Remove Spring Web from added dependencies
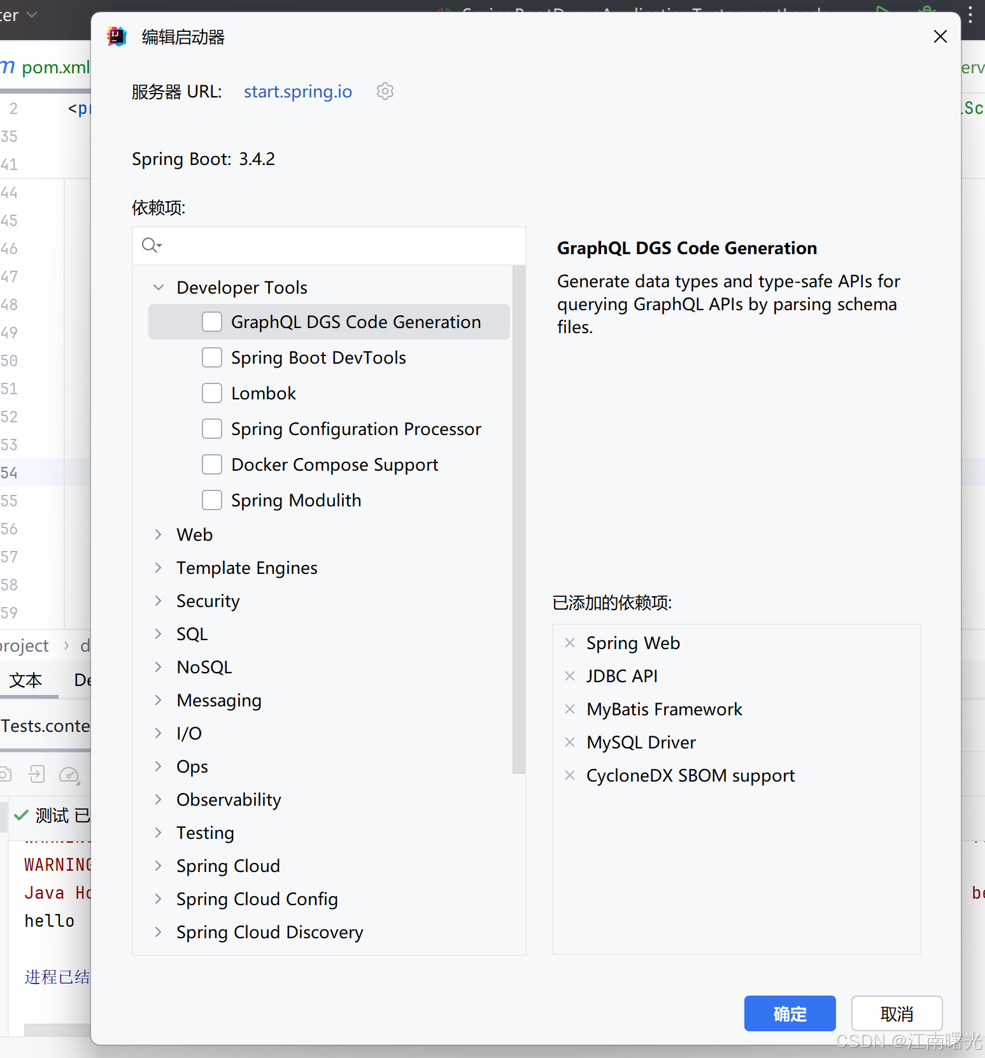 click(x=570, y=643)
